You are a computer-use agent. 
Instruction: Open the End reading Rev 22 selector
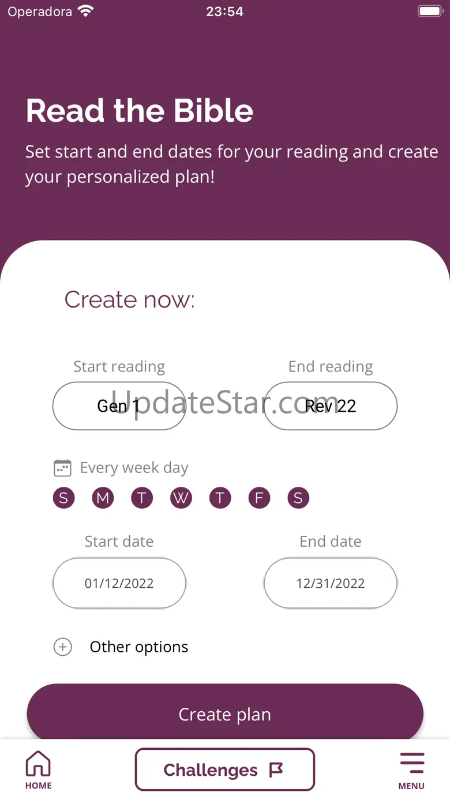tap(331, 406)
